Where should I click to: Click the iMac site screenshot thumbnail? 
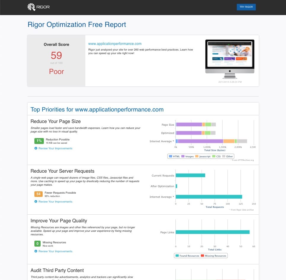click(x=230, y=59)
